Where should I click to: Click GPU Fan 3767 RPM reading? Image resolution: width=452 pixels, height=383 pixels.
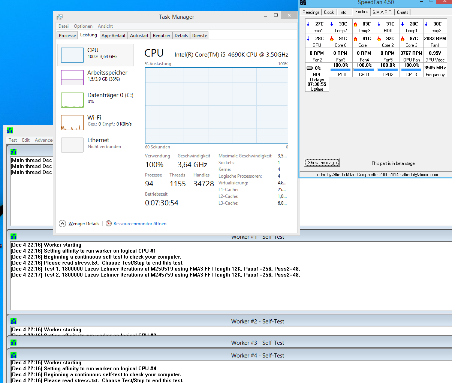click(411, 56)
